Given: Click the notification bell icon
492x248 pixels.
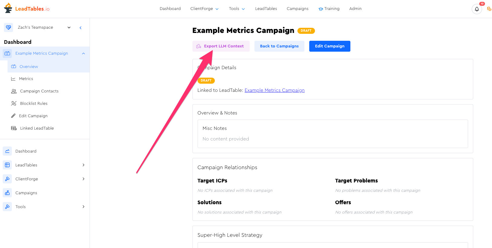Looking at the screenshot, I should click(x=477, y=9).
